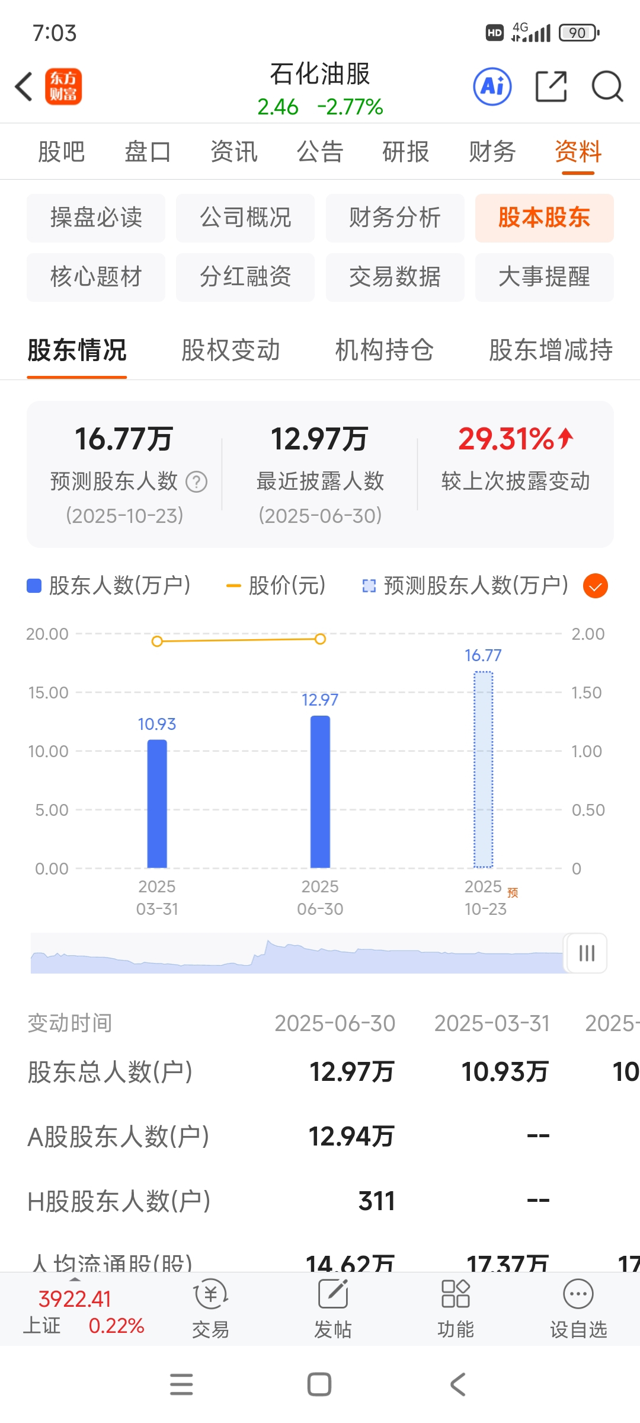640x1423 pixels.
Task: Tap the 石化油服 stock title
Action: pyautogui.click(x=320, y=74)
